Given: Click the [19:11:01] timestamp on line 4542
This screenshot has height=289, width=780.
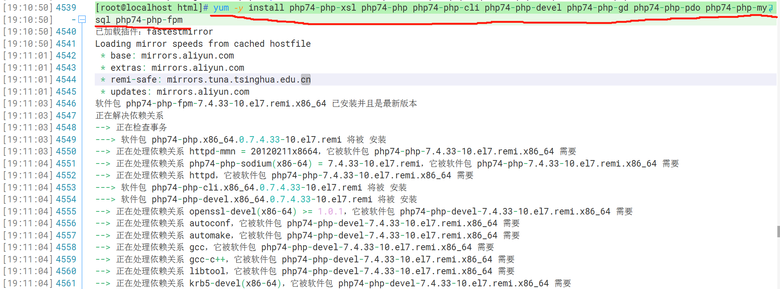Looking at the screenshot, I should click(28, 56).
